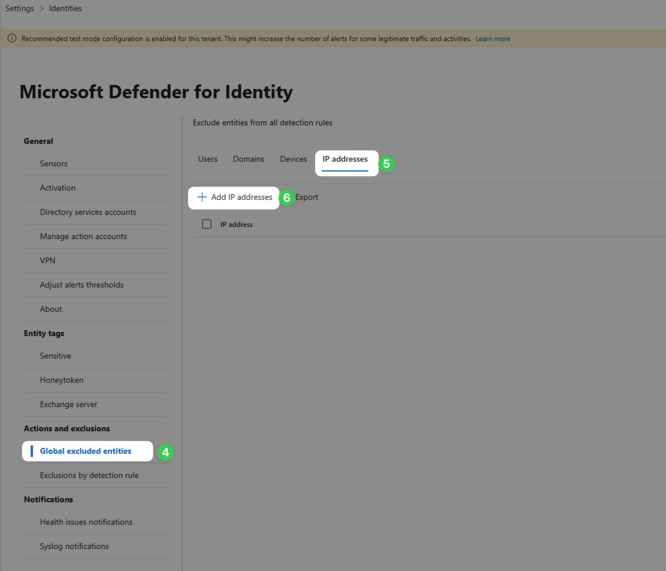Click the info icon in the banner
The height and width of the screenshot is (571, 666).
[12, 38]
